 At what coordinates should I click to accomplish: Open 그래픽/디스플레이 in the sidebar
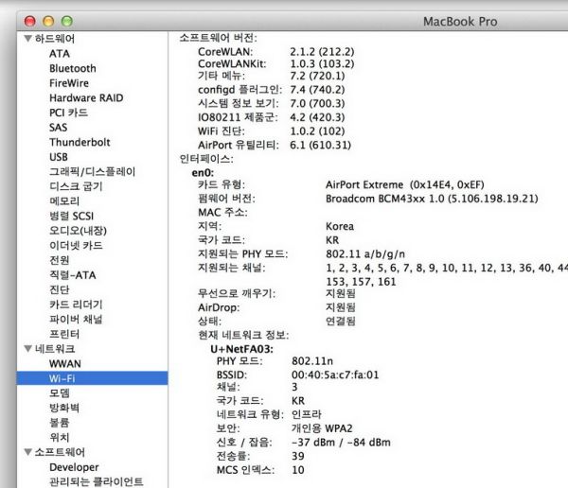click(x=93, y=171)
